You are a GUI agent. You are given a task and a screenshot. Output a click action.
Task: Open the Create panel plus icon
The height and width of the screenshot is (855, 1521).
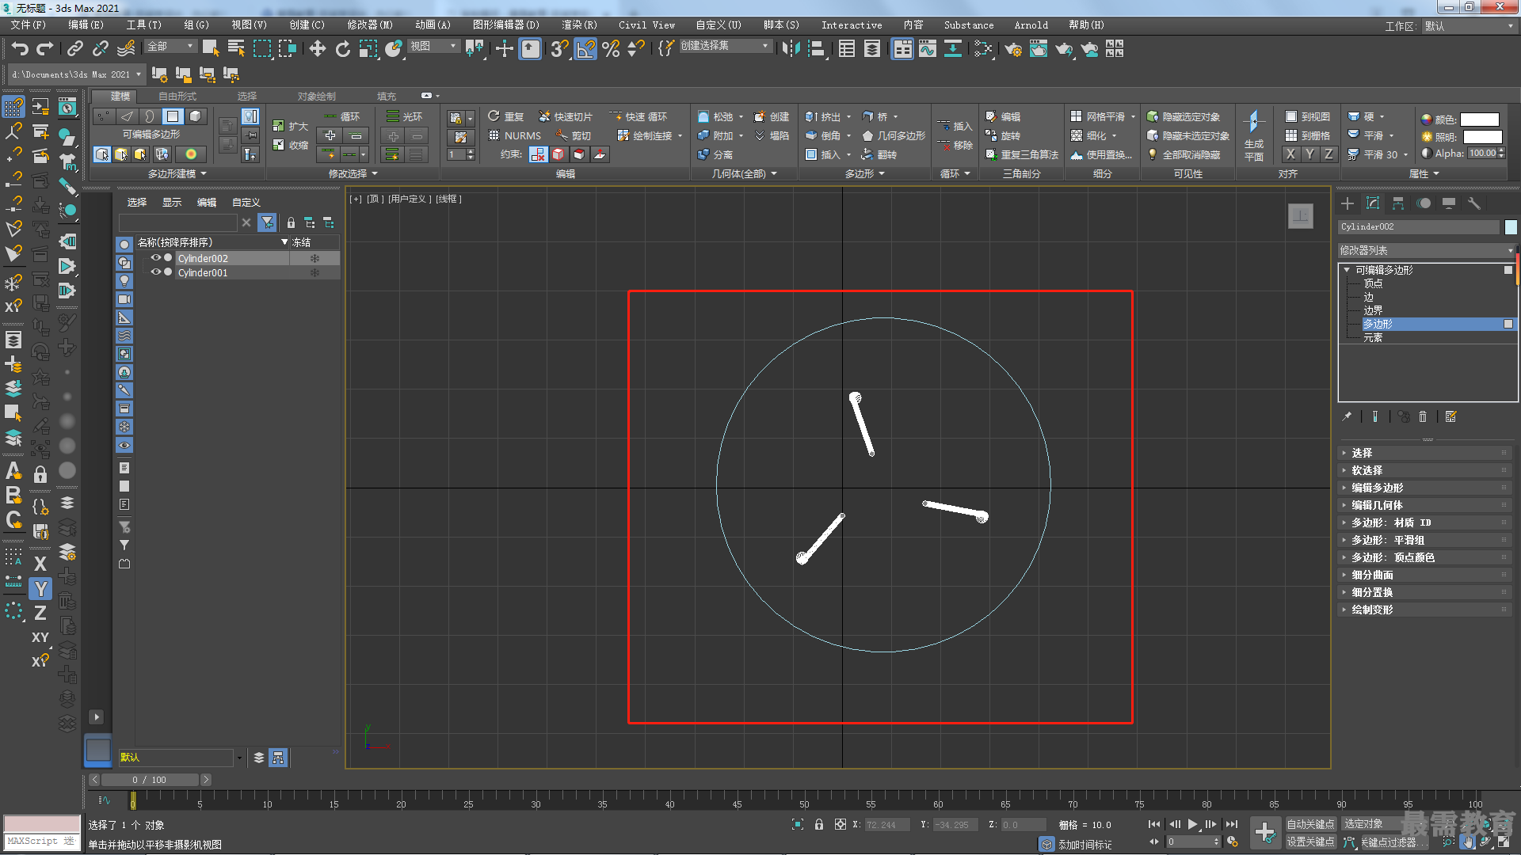(x=1348, y=203)
